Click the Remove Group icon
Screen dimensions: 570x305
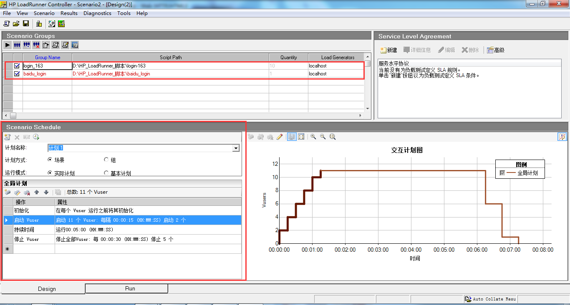coord(36,45)
